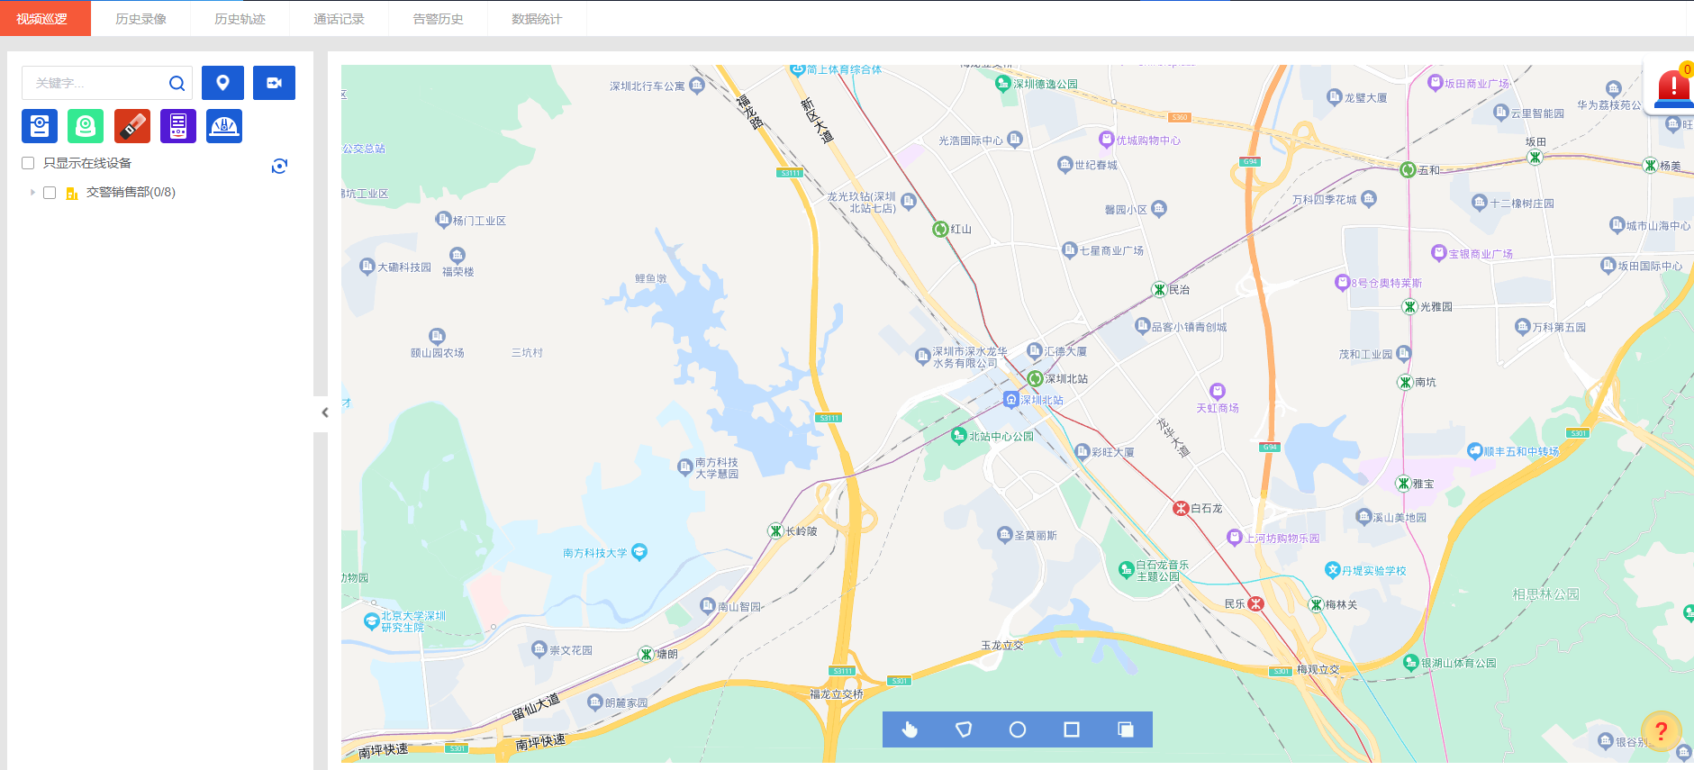Open the orange question mark help button
1694x770 pixels.
point(1661,731)
